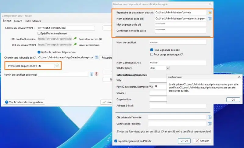Click the key file name field
This screenshot has width=244, height=148.
point(181,19)
